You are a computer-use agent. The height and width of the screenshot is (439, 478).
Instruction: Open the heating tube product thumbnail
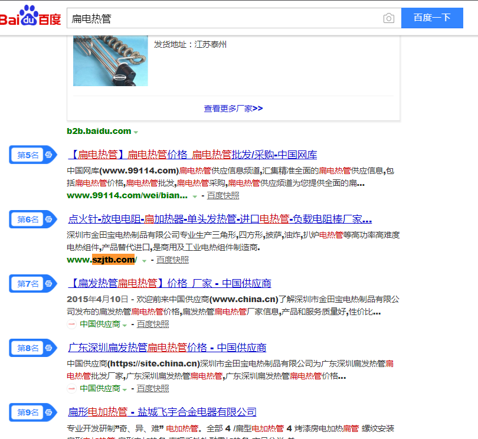[x=110, y=61]
